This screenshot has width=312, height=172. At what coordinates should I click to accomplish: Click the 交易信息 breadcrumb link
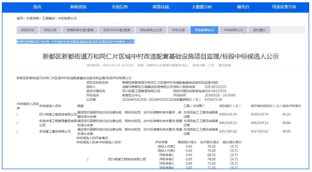(33, 18)
